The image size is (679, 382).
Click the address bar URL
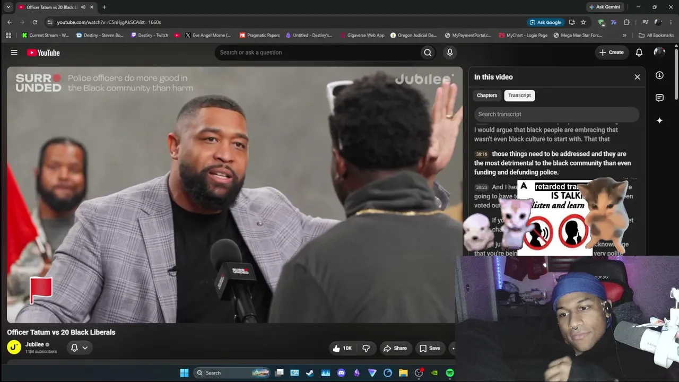109,22
